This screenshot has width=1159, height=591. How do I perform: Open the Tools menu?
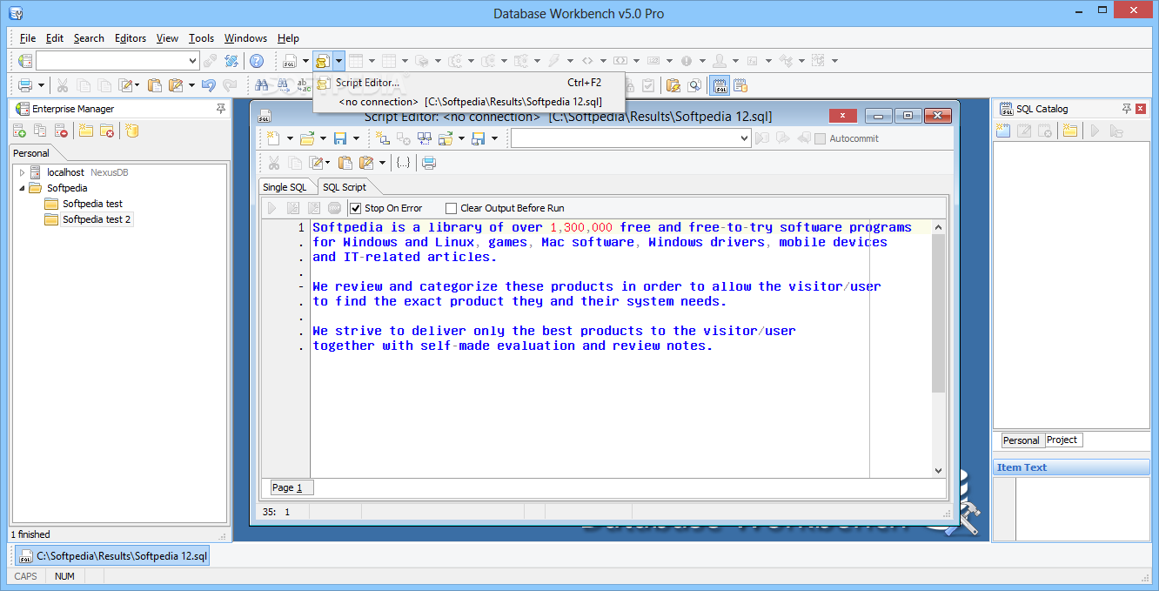(201, 38)
